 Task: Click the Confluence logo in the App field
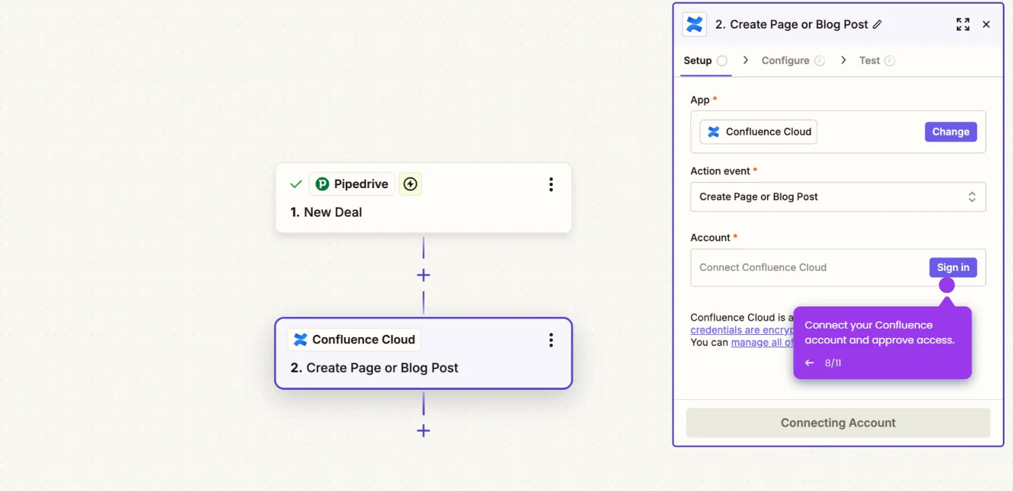pos(713,132)
